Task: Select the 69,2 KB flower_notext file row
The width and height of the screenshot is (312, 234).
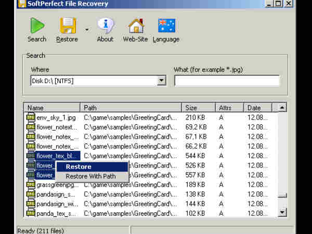Action: point(57,127)
